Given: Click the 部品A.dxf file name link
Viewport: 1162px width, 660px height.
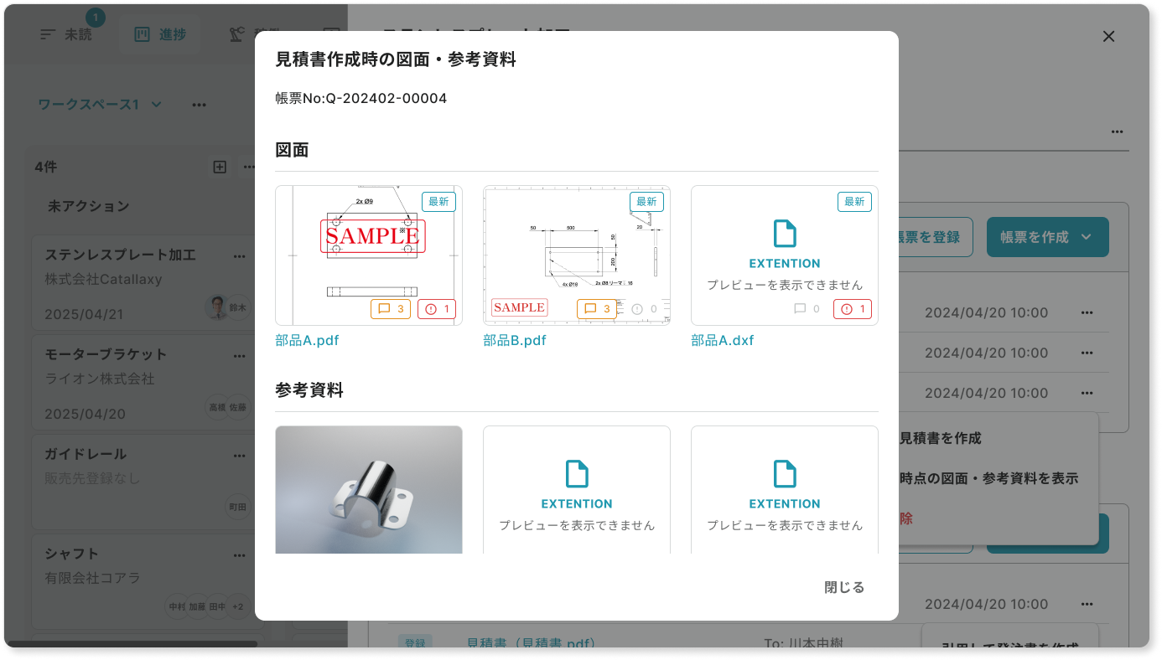Looking at the screenshot, I should pyautogui.click(x=723, y=341).
